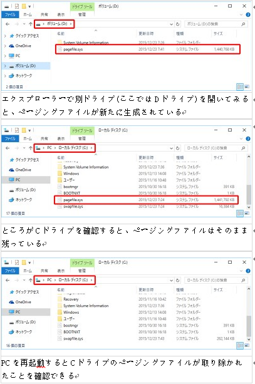Expand クイック アクセス in ボリューム (D:) window
Viewport: 255px width, 384px height.
5,36
